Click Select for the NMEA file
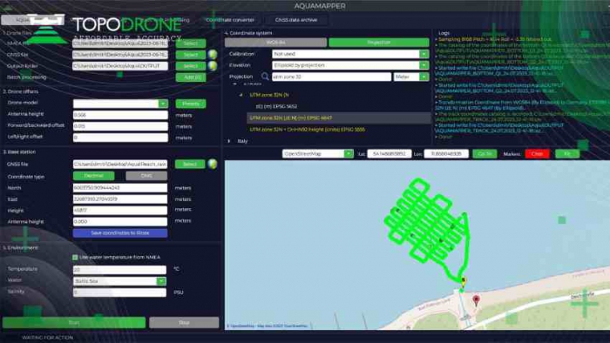Screen dimensions: 610x343 tap(191, 44)
